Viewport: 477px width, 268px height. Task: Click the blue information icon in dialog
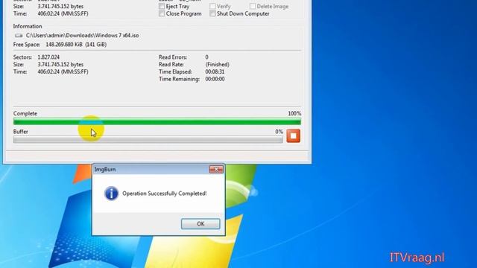[111, 194]
